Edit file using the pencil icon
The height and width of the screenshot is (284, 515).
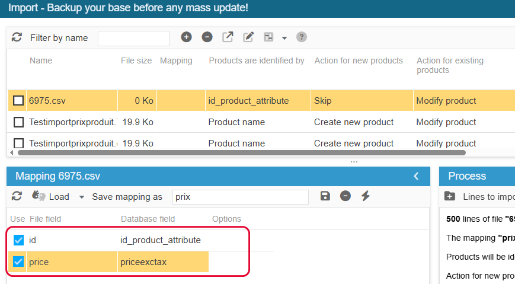pyautogui.click(x=248, y=37)
